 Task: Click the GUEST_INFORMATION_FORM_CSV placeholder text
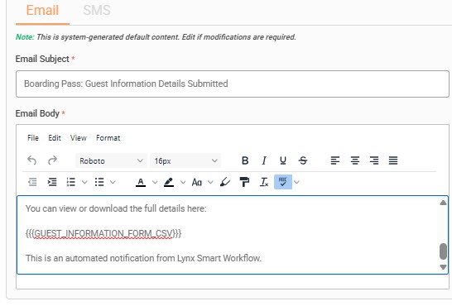click(103, 233)
